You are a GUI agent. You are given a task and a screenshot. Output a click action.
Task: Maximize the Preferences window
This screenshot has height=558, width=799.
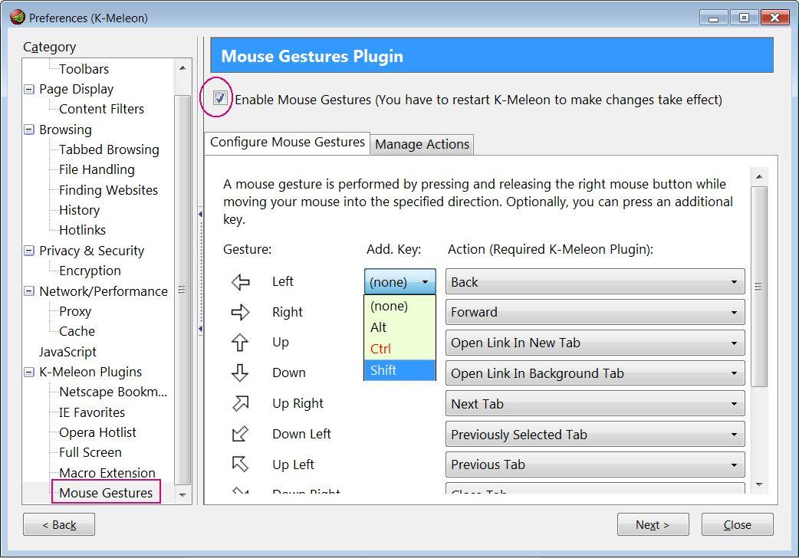(744, 18)
